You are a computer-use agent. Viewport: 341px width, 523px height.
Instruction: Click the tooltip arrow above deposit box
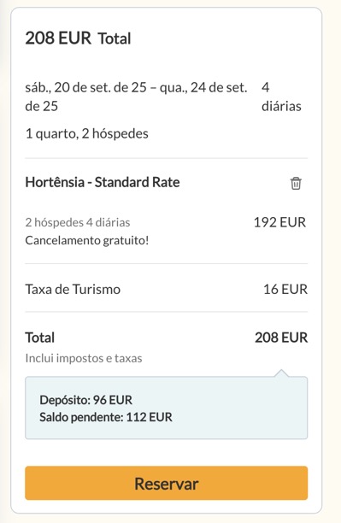pyautogui.click(x=281, y=373)
